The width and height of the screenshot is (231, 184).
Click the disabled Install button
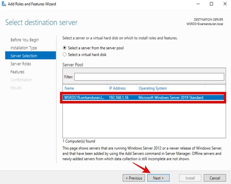[190, 178]
